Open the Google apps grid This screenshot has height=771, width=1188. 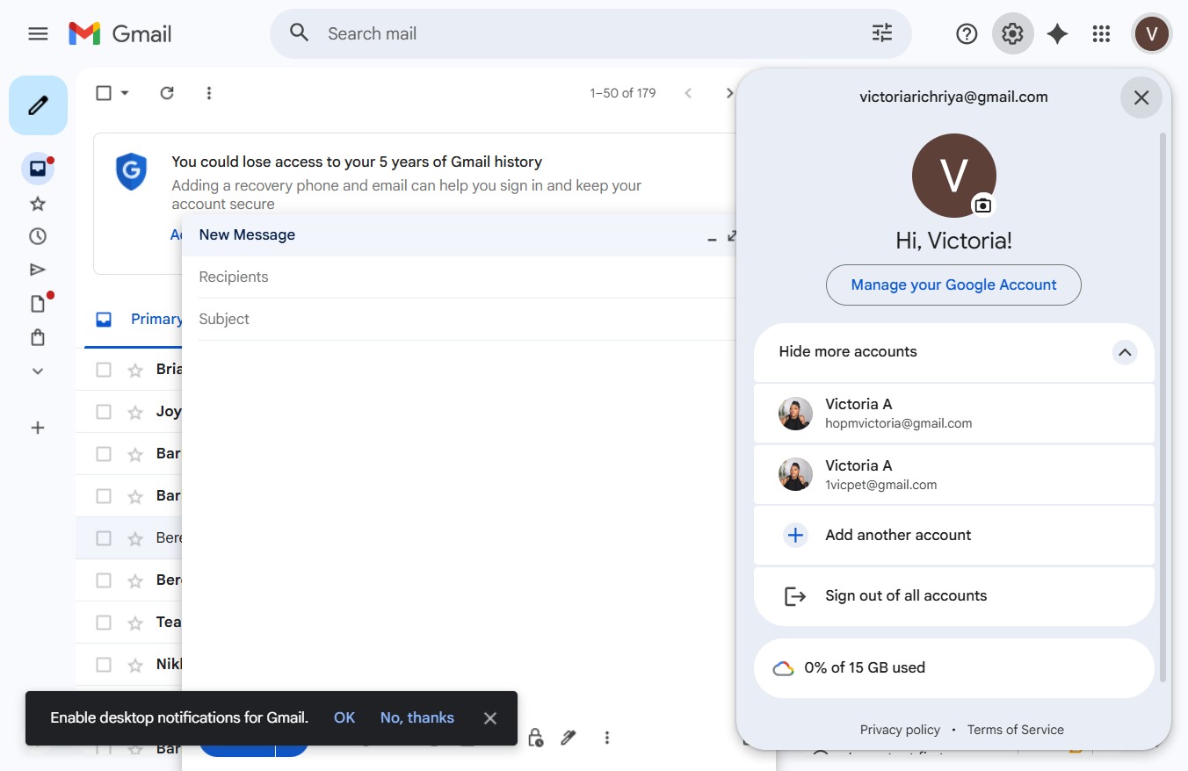[1101, 33]
